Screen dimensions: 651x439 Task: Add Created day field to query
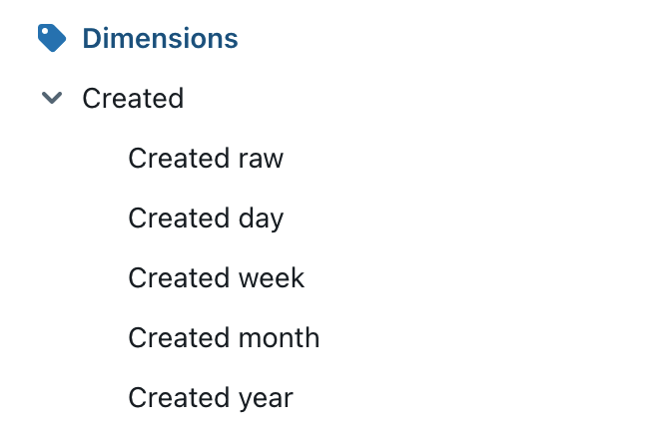(x=206, y=219)
